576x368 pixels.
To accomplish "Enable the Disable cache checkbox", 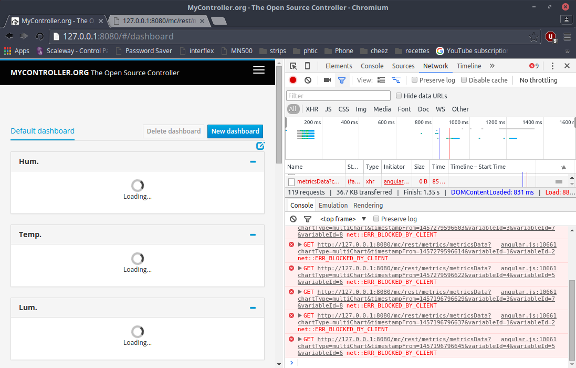I will 464,80.
